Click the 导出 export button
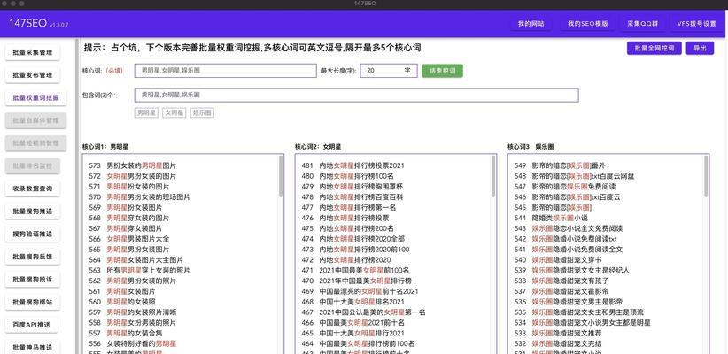Viewport: 728px width, 354px height. [x=701, y=48]
